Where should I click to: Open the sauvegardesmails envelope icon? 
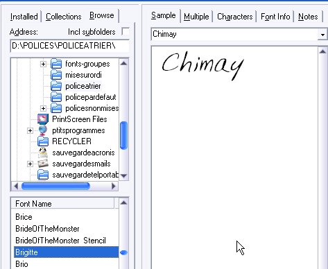[x=43, y=164]
